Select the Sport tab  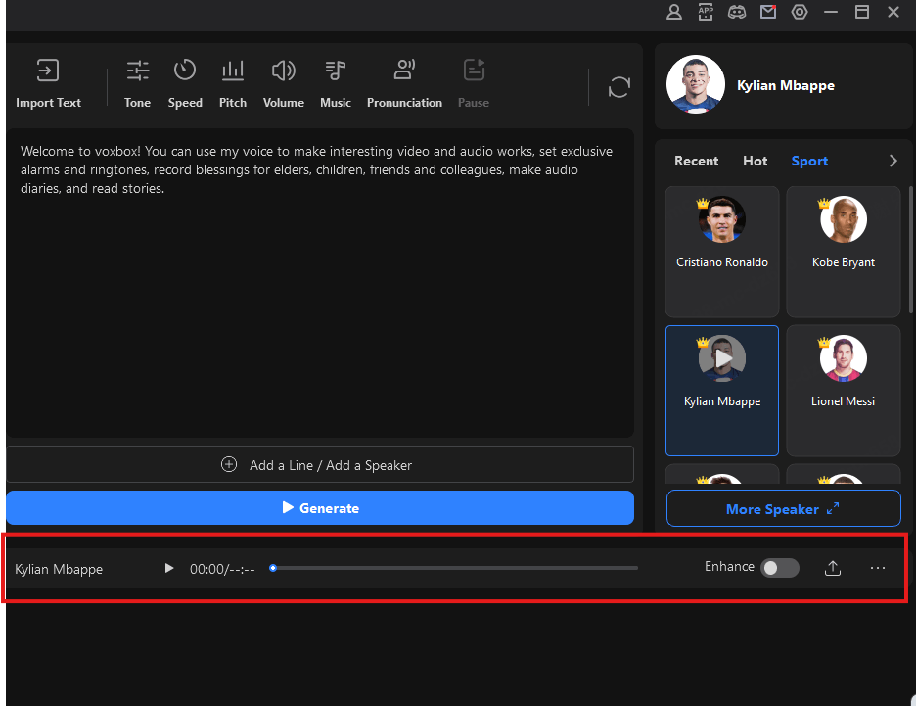click(809, 161)
